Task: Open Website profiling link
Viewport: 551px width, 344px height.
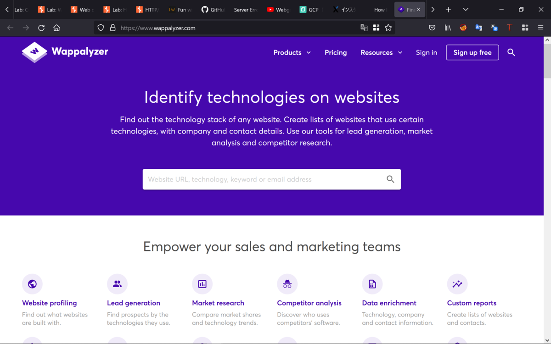Action: [x=50, y=303]
